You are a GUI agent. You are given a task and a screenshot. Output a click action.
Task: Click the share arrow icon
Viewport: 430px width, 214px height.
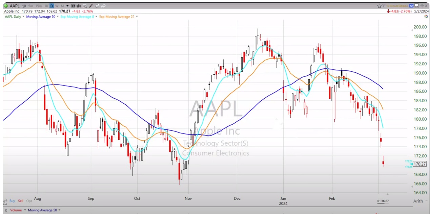(x=103, y=6)
